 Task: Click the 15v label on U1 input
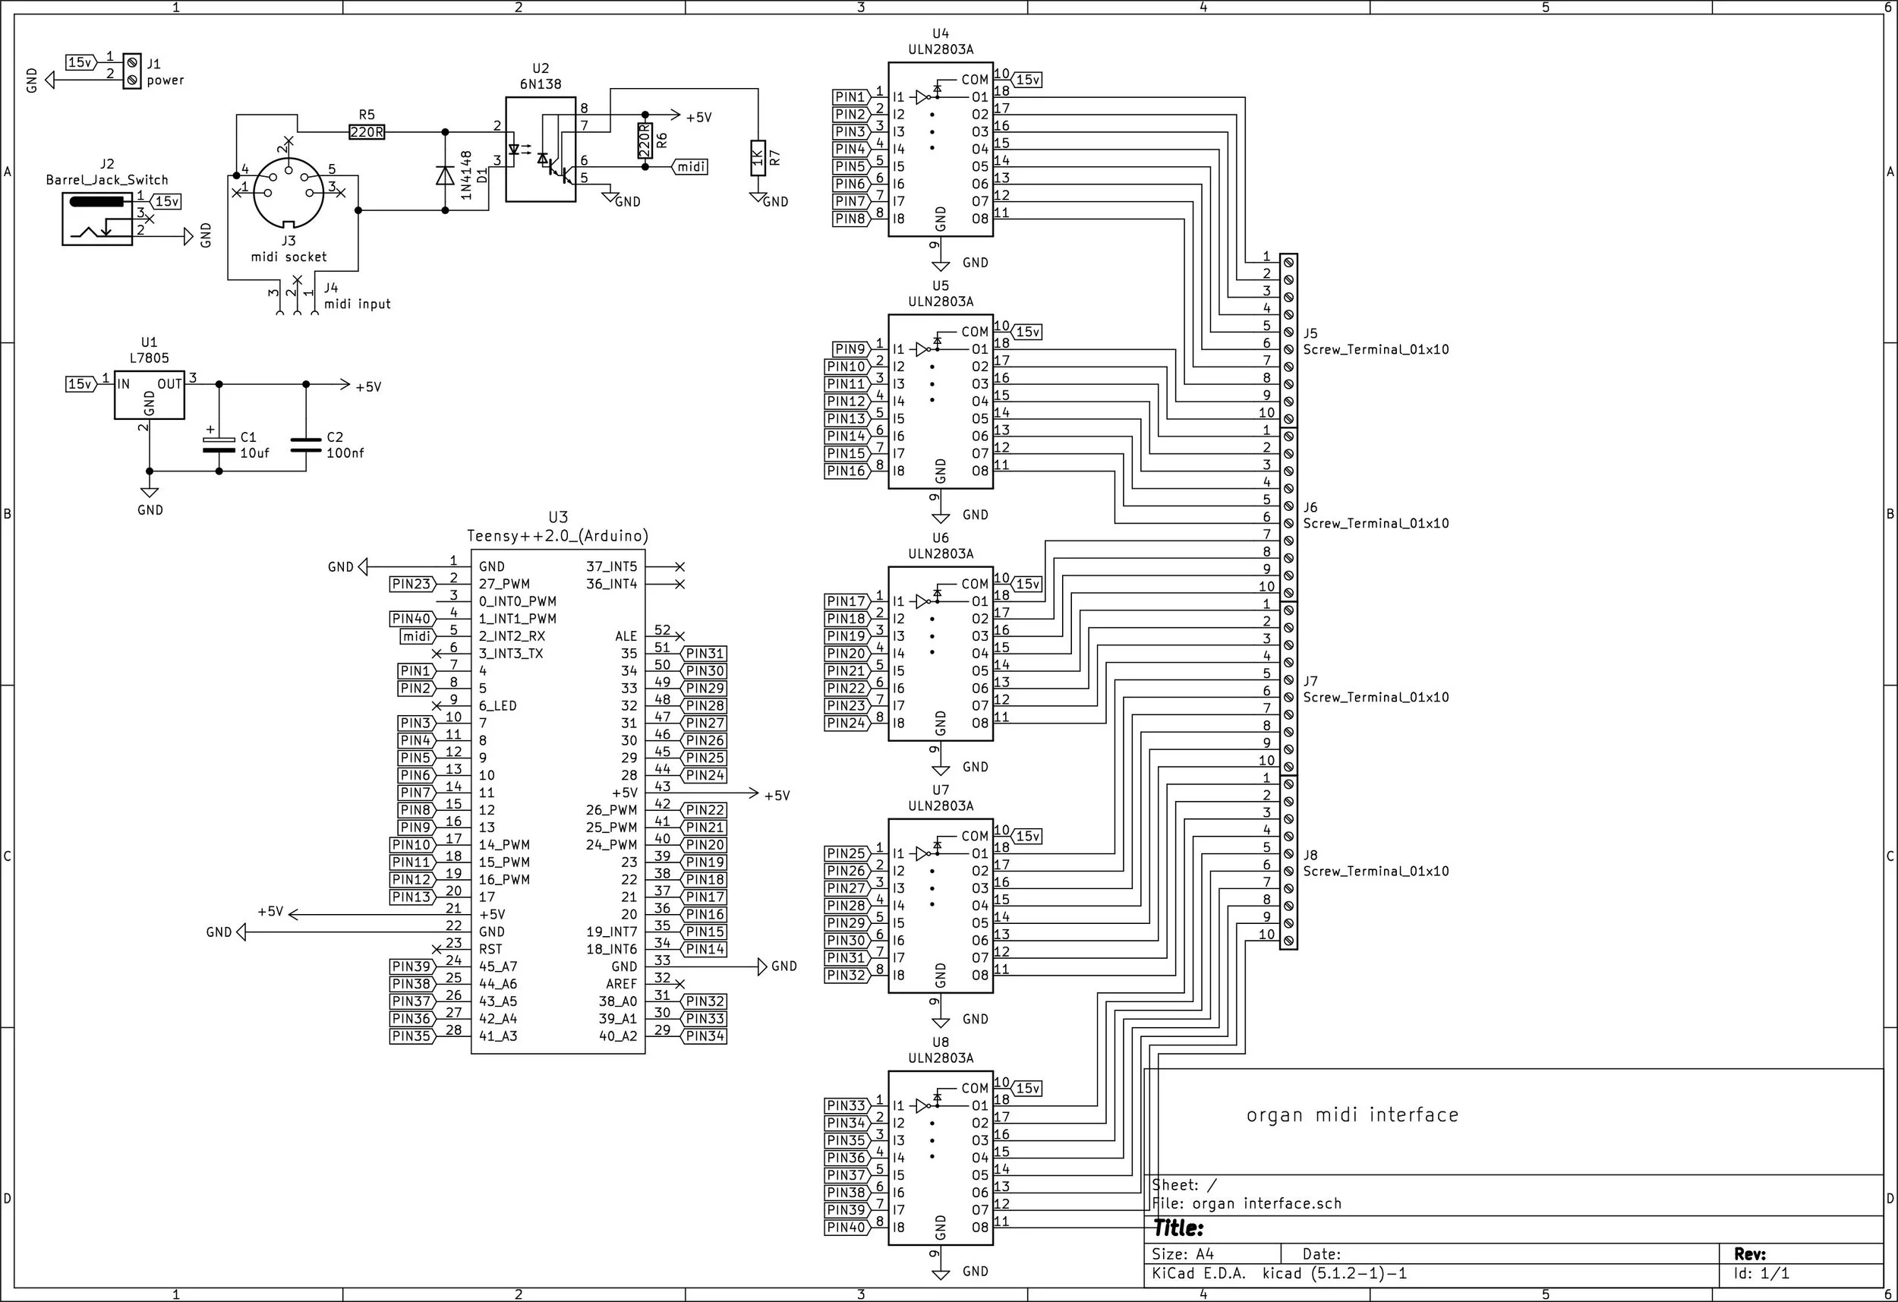[x=80, y=384]
